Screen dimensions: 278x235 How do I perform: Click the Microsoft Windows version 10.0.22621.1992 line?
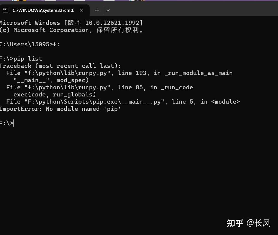point(71,23)
